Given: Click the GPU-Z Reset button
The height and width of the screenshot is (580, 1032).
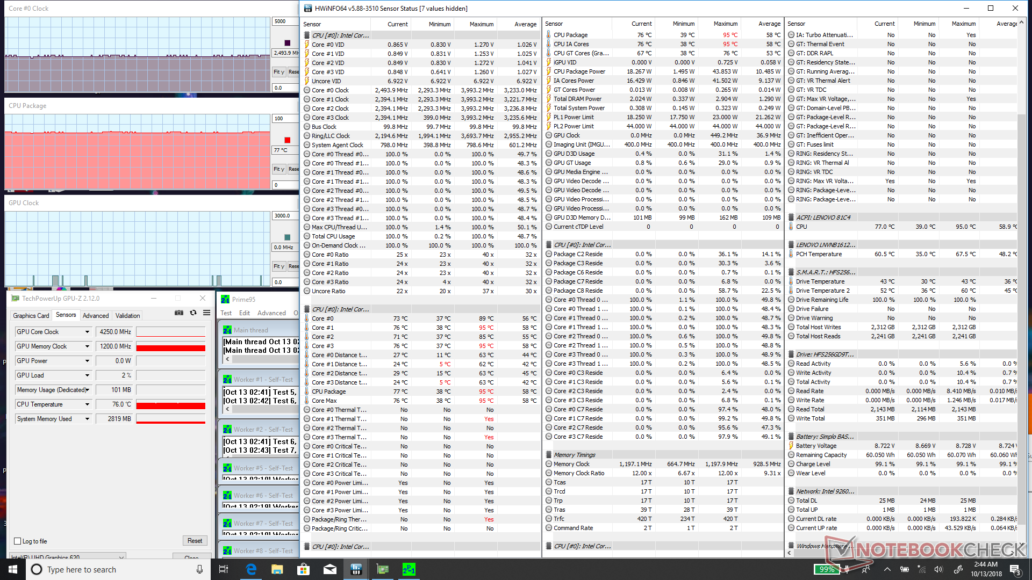Looking at the screenshot, I should click(x=195, y=541).
